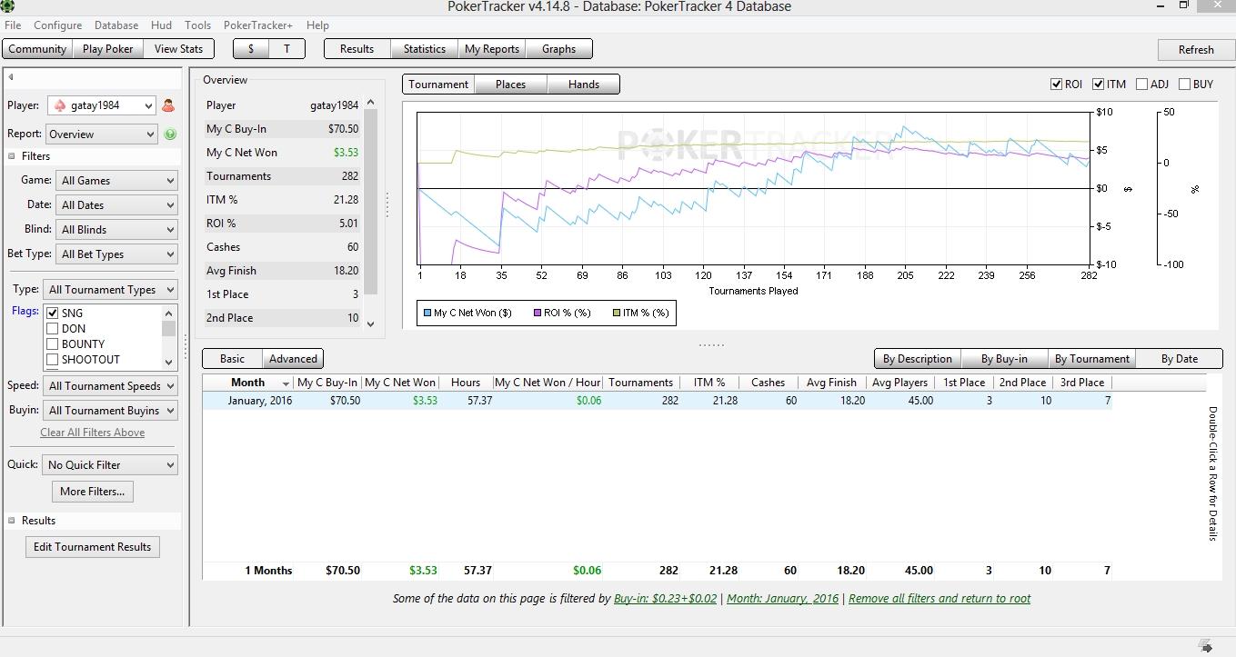Open the Quick filter dropdown
1236x657 pixels.
point(111,465)
